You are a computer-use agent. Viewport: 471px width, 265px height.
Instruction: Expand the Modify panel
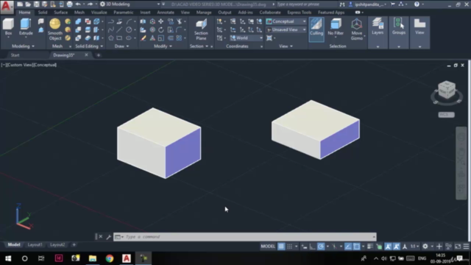[163, 46]
